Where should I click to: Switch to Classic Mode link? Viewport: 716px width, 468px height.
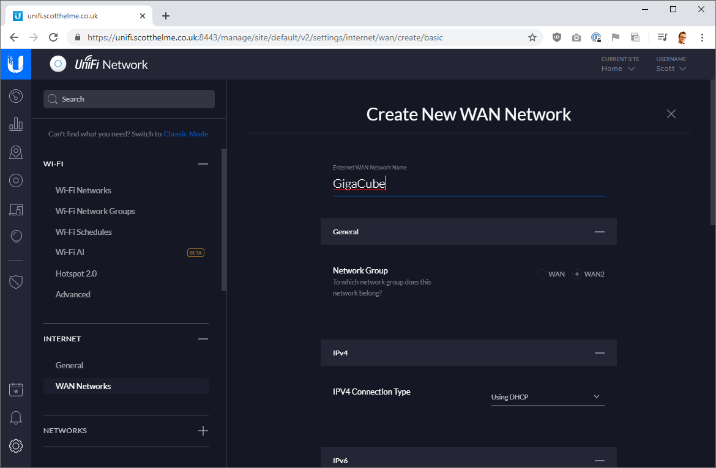point(185,134)
